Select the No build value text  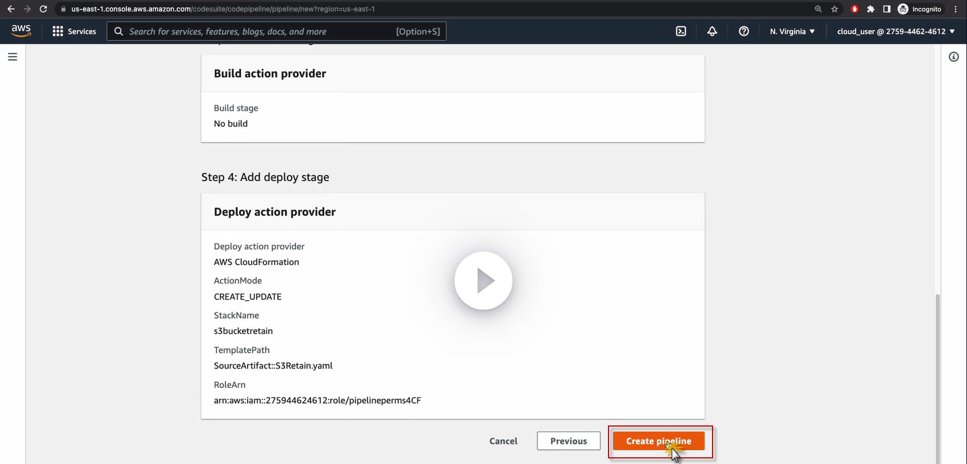(x=230, y=124)
